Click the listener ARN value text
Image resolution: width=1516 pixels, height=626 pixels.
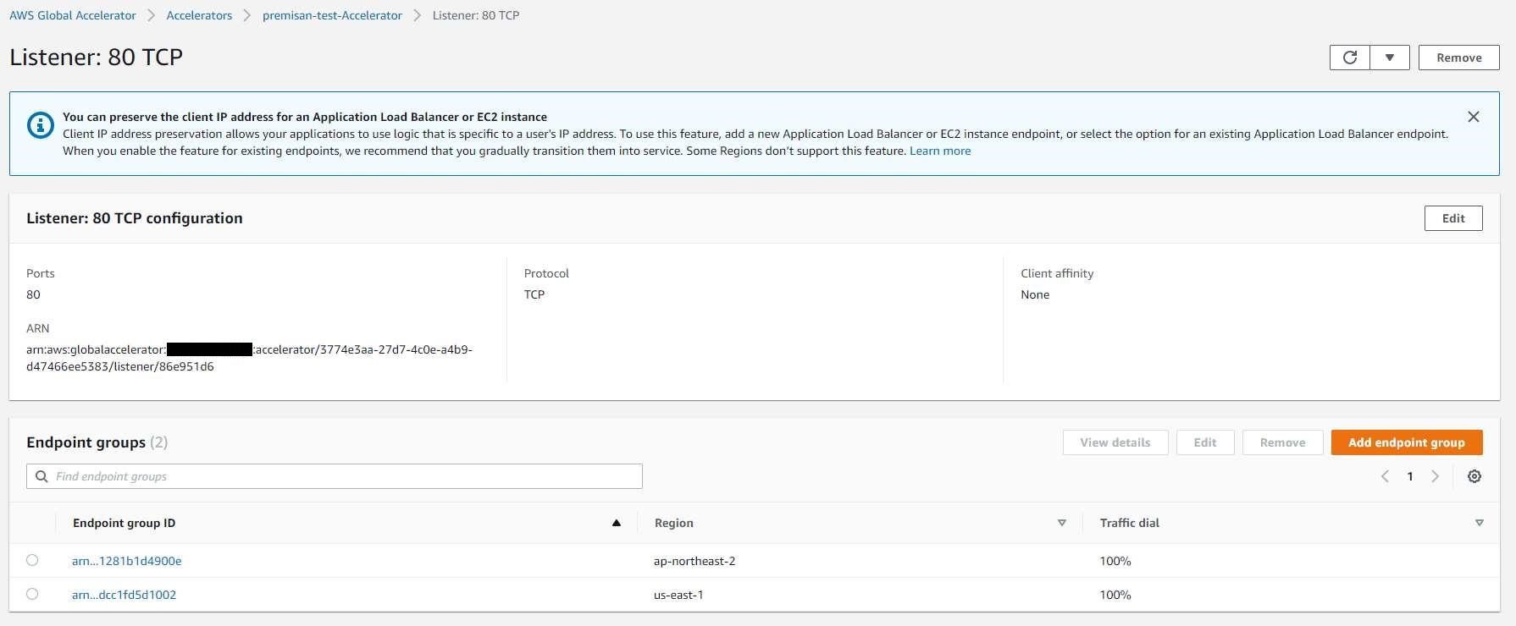click(x=249, y=358)
